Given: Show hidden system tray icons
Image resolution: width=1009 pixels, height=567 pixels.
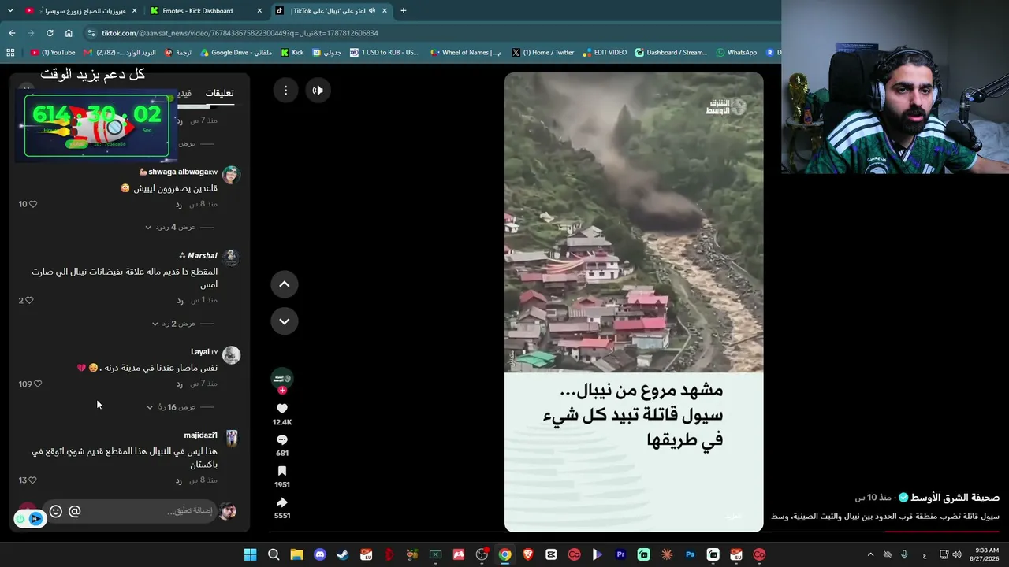Looking at the screenshot, I should (870, 554).
